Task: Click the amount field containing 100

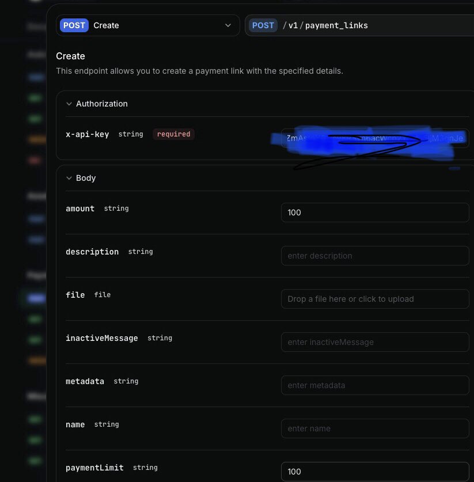Action: point(375,212)
